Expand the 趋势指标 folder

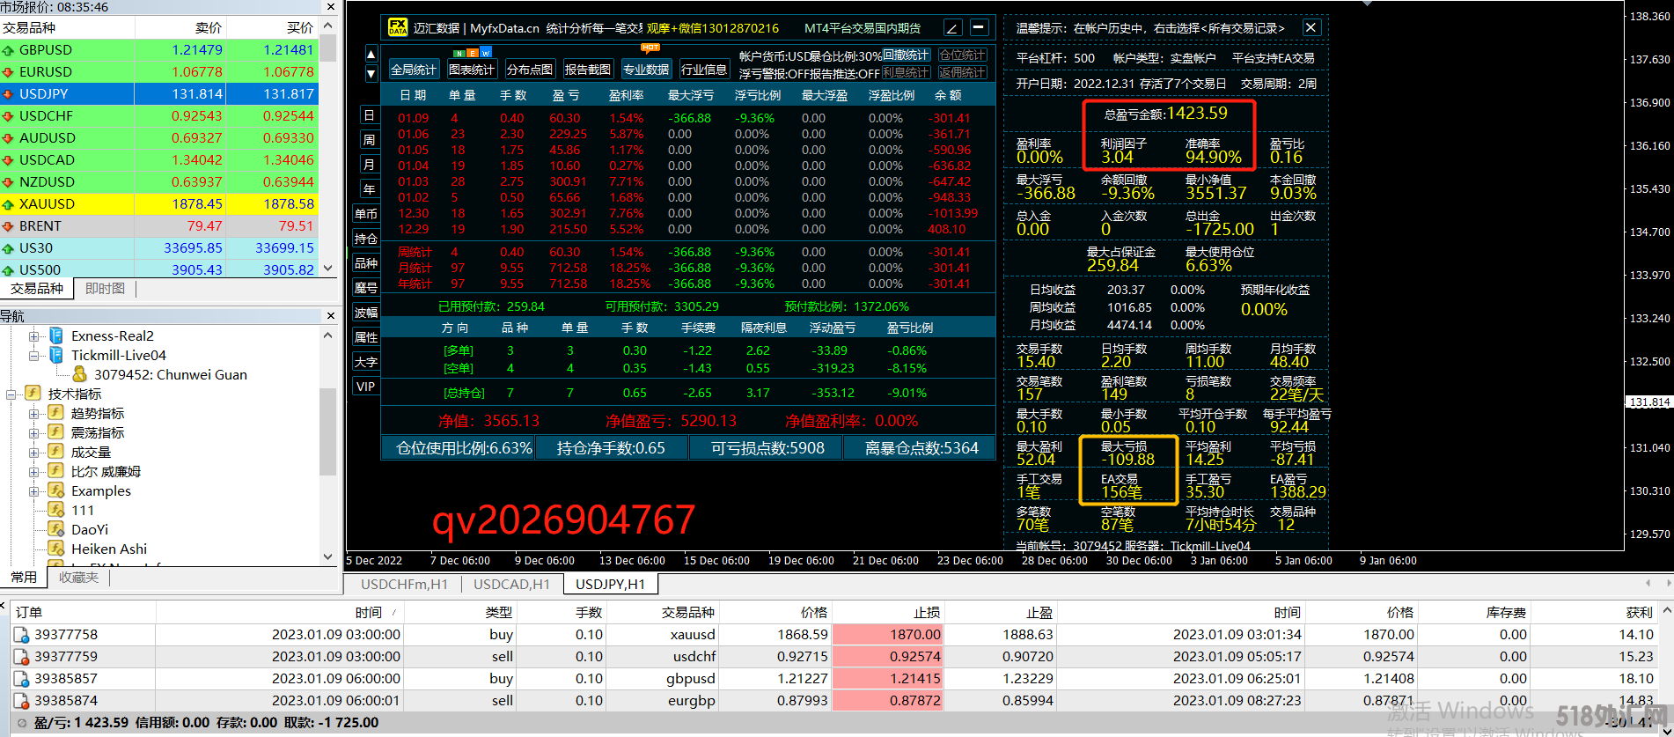33,413
